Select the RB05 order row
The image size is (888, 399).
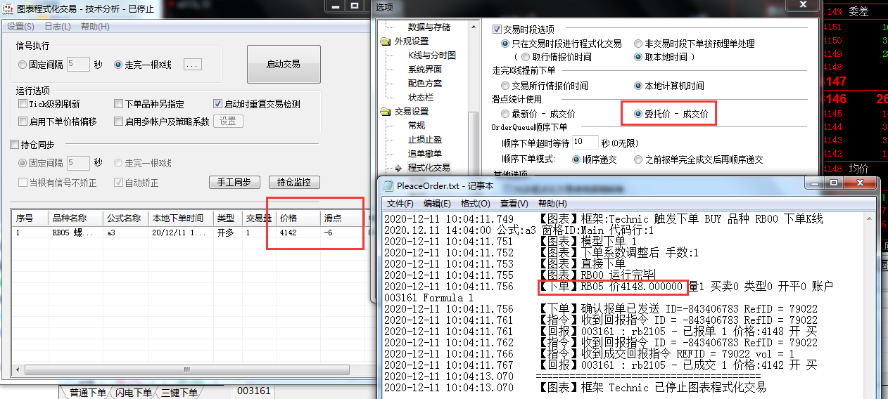[x=190, y=232]
